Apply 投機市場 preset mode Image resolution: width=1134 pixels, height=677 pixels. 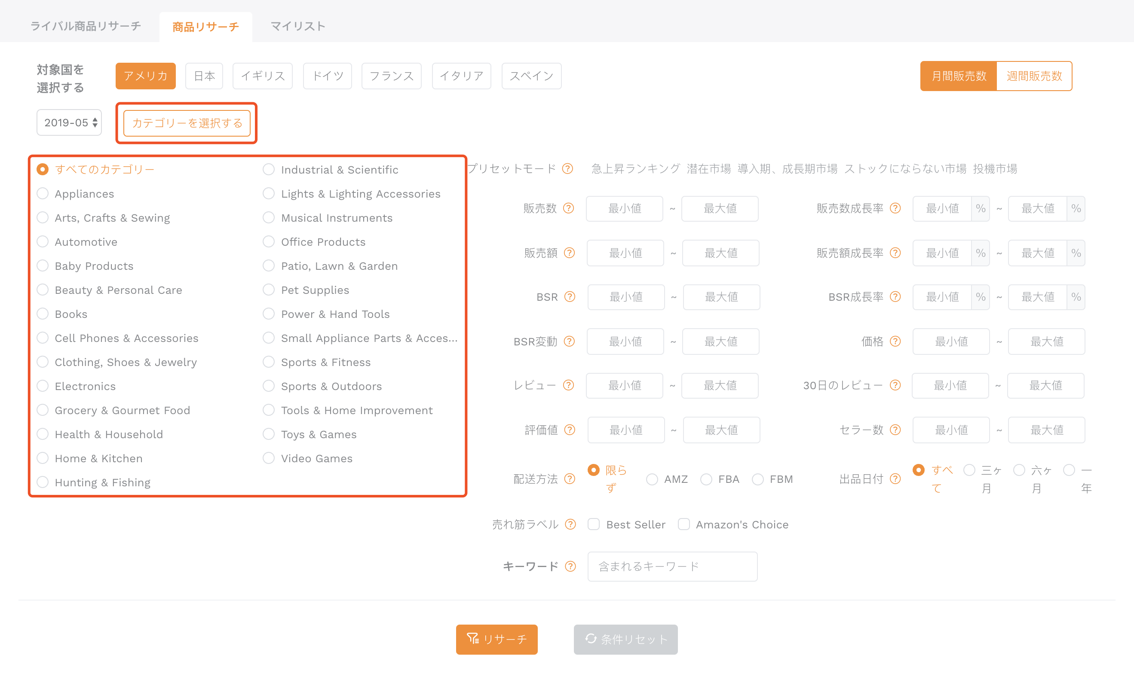pyautogui.click(x=995, y=169)
